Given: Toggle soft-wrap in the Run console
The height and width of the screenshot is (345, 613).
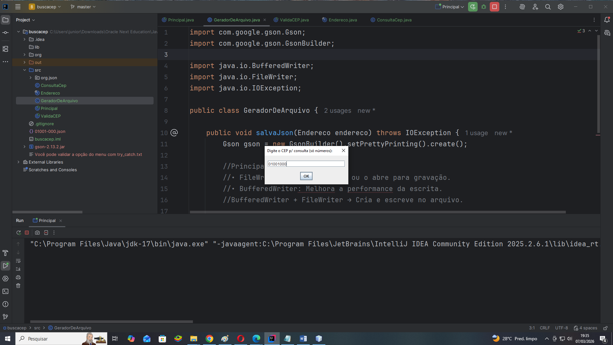Looking at the screenshot, I should pos(18,261).
